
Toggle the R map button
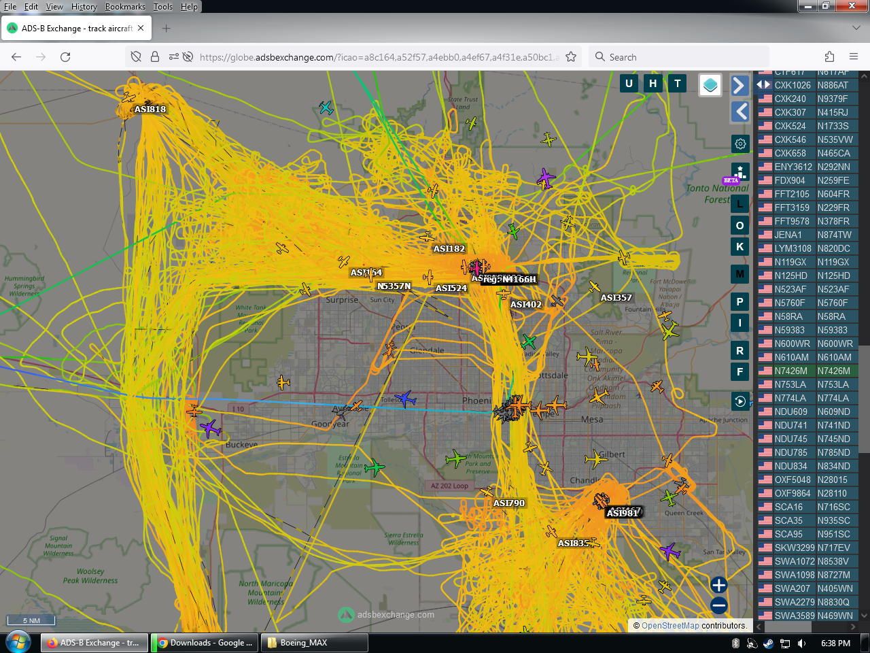(x=740, y=350)
